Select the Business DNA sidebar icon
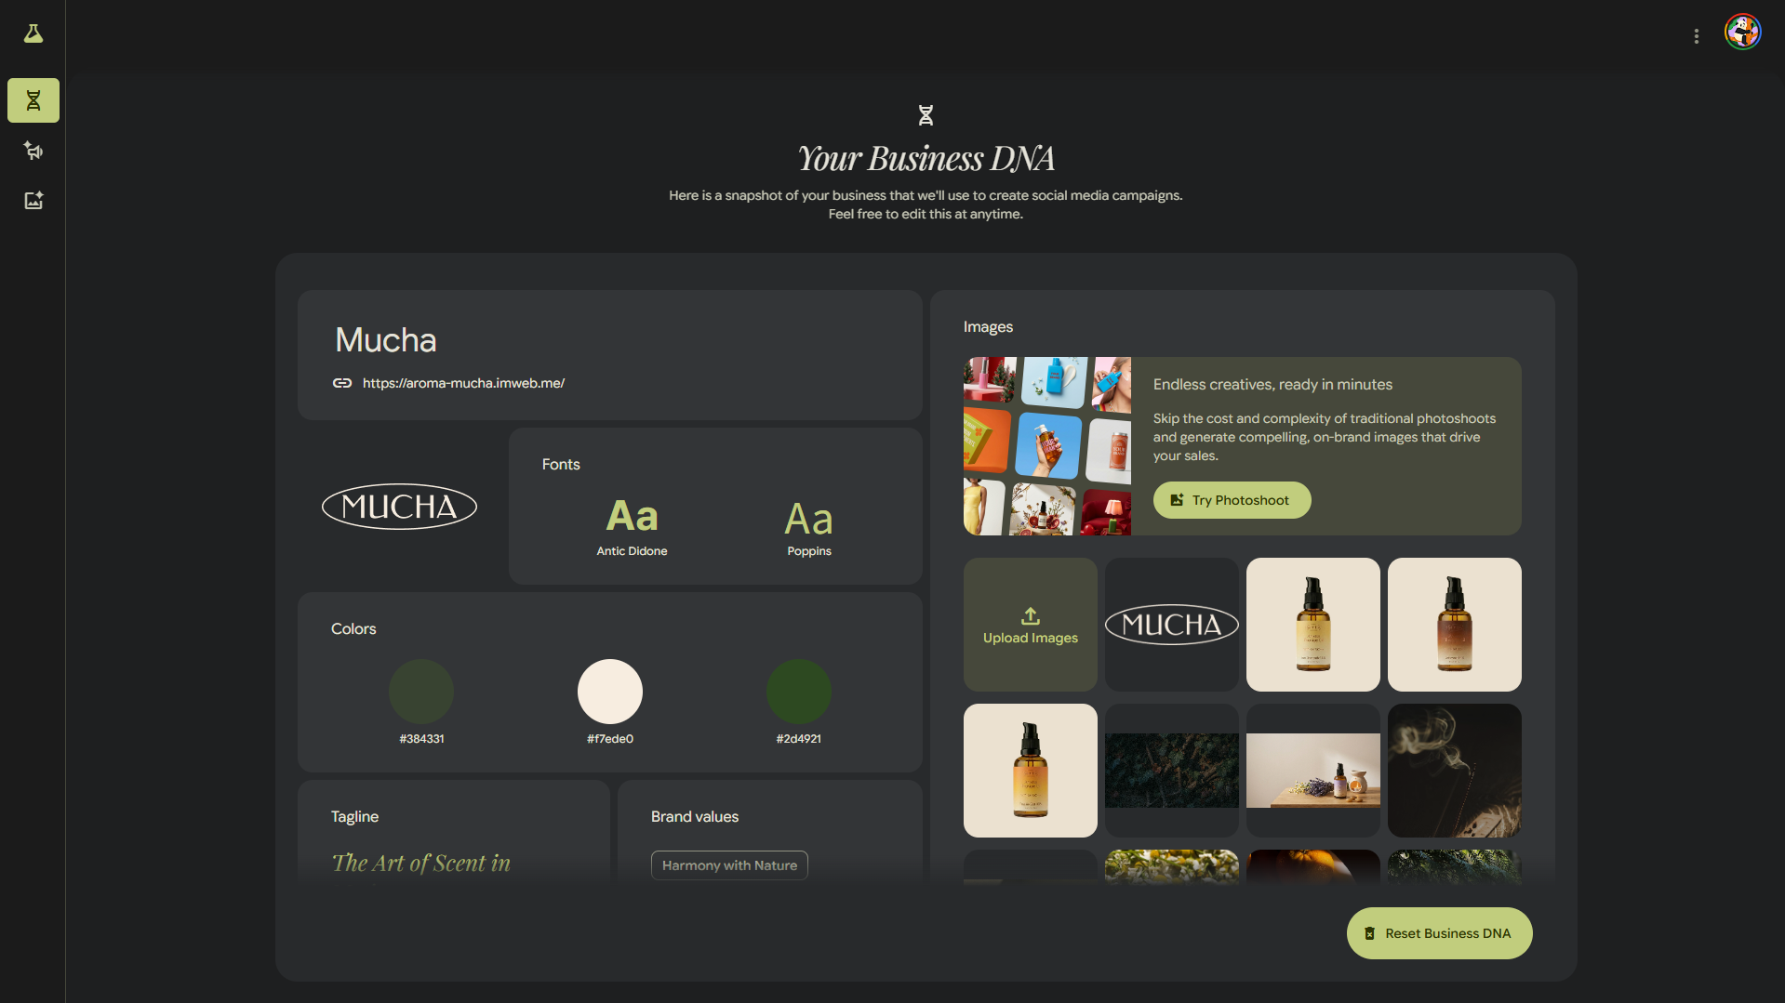The height and width of the screenshot is (1003, 1785). point(33,100)
